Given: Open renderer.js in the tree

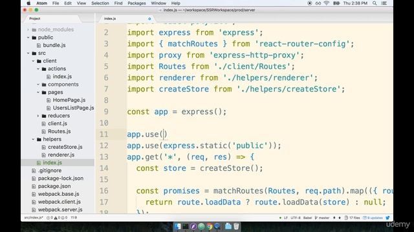Looking at the screenshot, I should (x=61, y=155).
